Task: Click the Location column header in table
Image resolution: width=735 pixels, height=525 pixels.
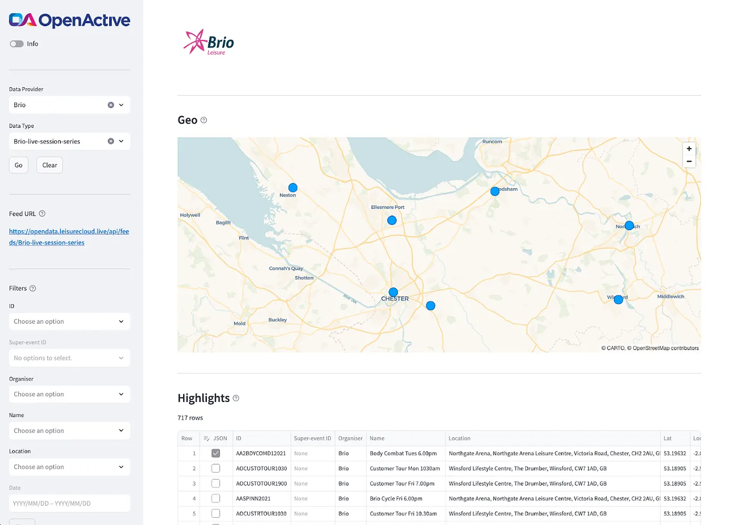Action: (459, 438)
